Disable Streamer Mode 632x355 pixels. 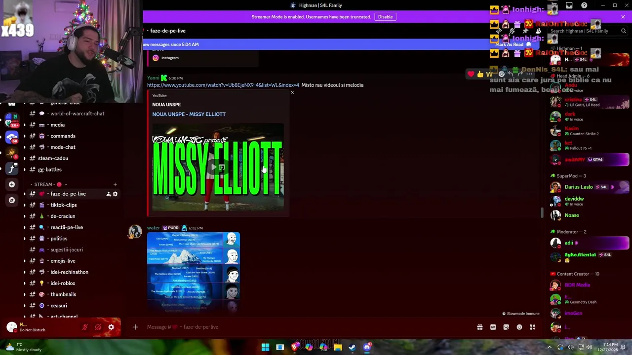[x=385, y=17]
